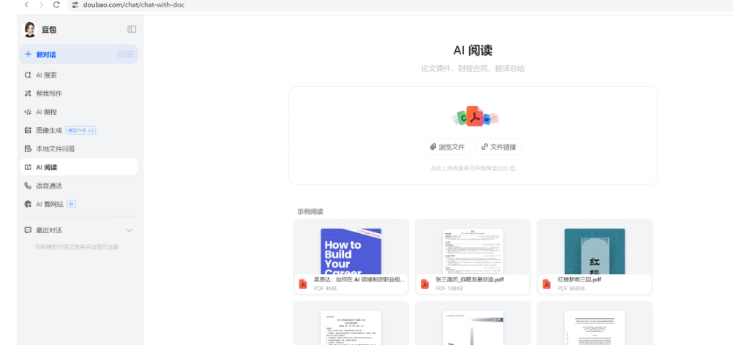Open 吴恩达 AI career PDF file name
Screen dimensions: 737x345
click(359, 279)
